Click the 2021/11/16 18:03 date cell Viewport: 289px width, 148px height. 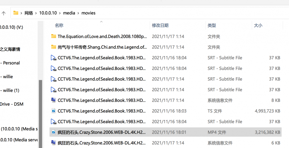point(169,111)
